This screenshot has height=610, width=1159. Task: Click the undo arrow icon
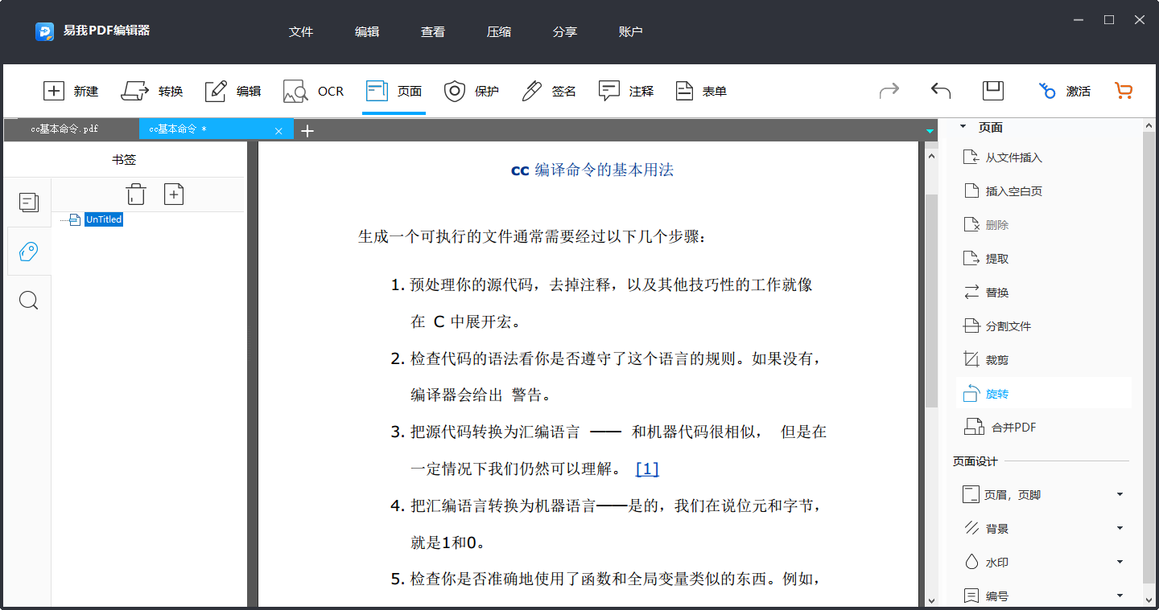(941, 90)
